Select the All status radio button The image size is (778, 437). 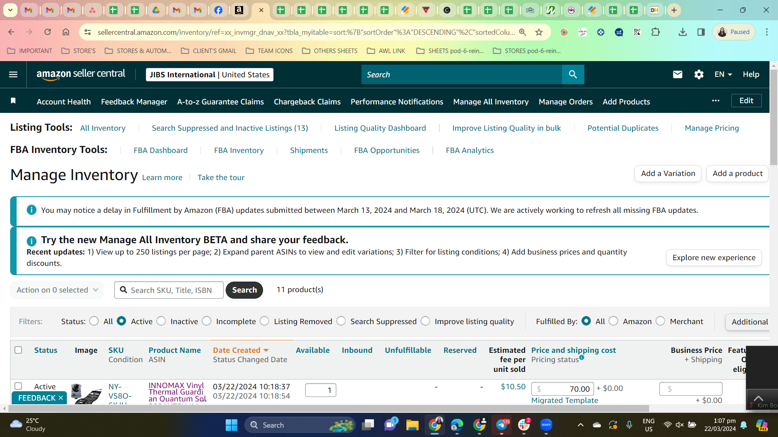pyautogui.click(x=94, y=321)
